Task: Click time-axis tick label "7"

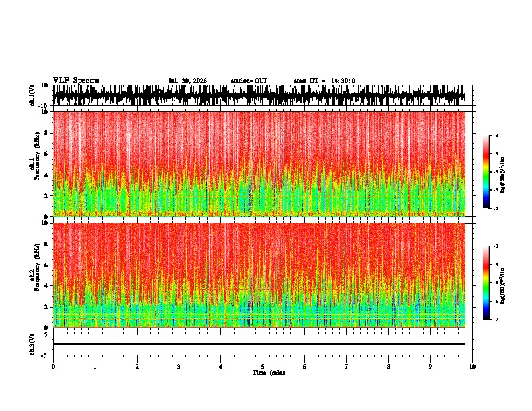Action: [x=347, y=367]
